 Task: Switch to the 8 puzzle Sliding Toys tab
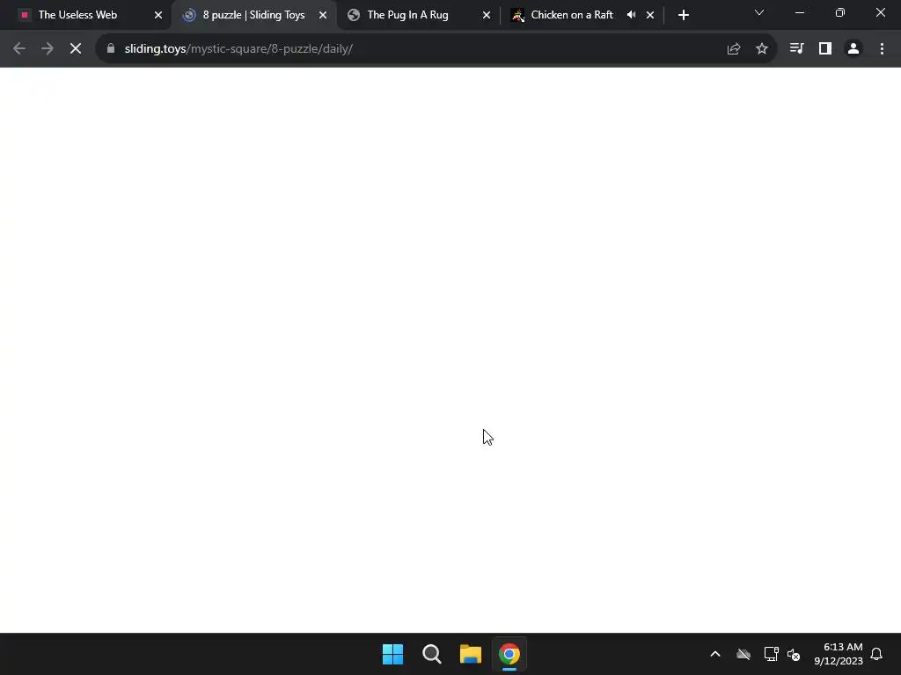pos(253,15)
